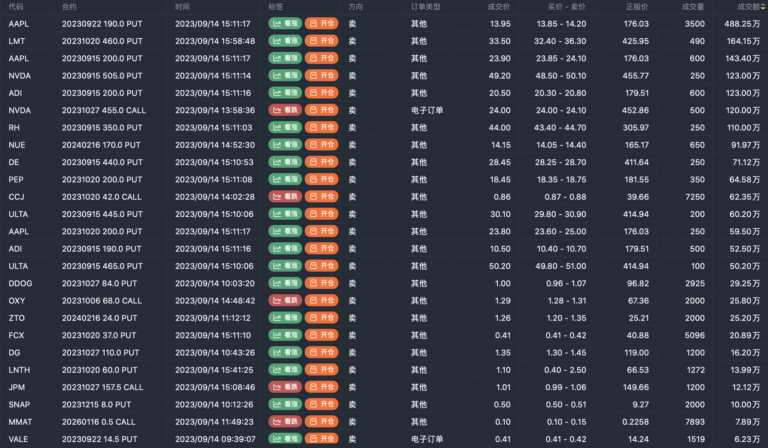This screenshot has width=768, height=448.
Task: Click the bullish 看涨 tag on LMT row
Action: pos(285,41)
